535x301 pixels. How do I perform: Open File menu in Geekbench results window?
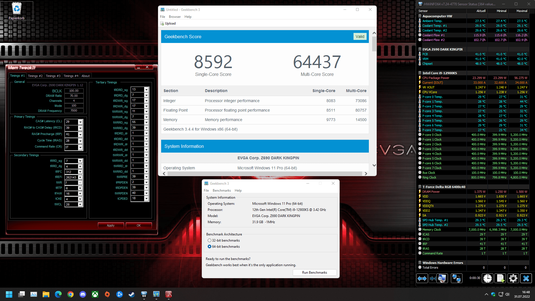tap(163, 17)
